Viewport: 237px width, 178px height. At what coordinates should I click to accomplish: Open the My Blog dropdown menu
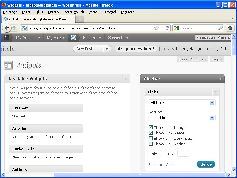55,38
